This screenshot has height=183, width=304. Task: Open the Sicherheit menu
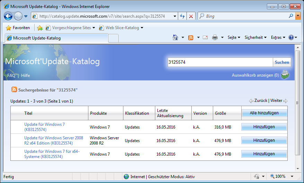tap(255, 37)
